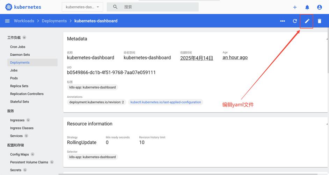Collapse the Metadata card section

[327, 38]
